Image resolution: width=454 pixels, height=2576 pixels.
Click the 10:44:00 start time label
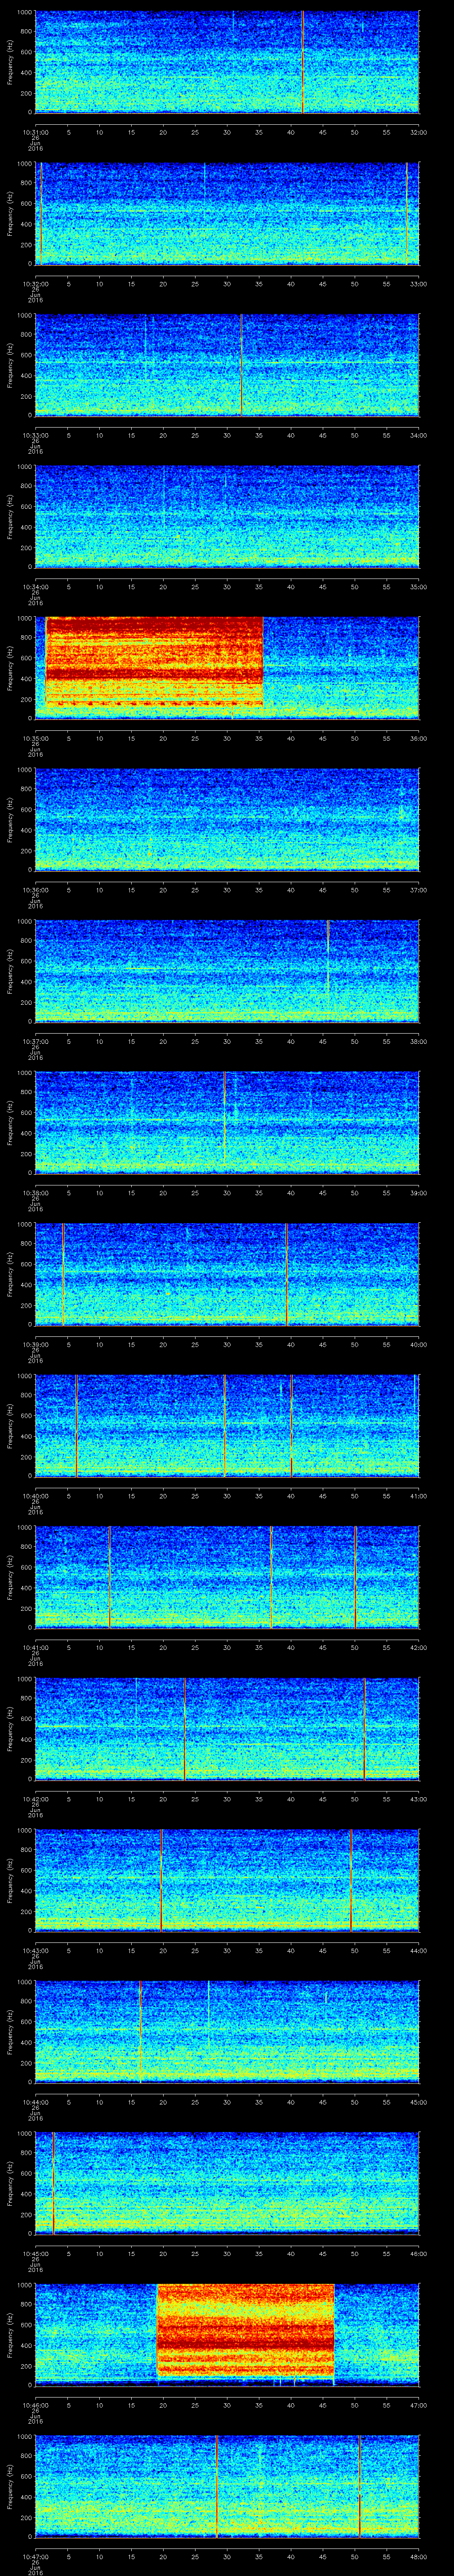[x=35, y=2102]
